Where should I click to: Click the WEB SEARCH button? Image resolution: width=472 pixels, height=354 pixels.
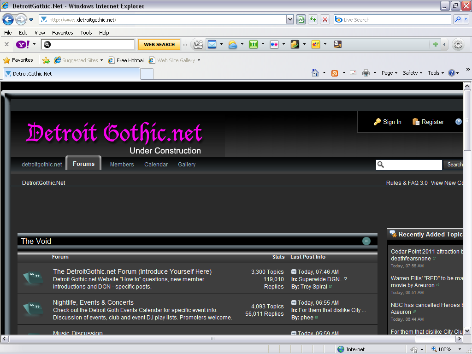(159, 45)
